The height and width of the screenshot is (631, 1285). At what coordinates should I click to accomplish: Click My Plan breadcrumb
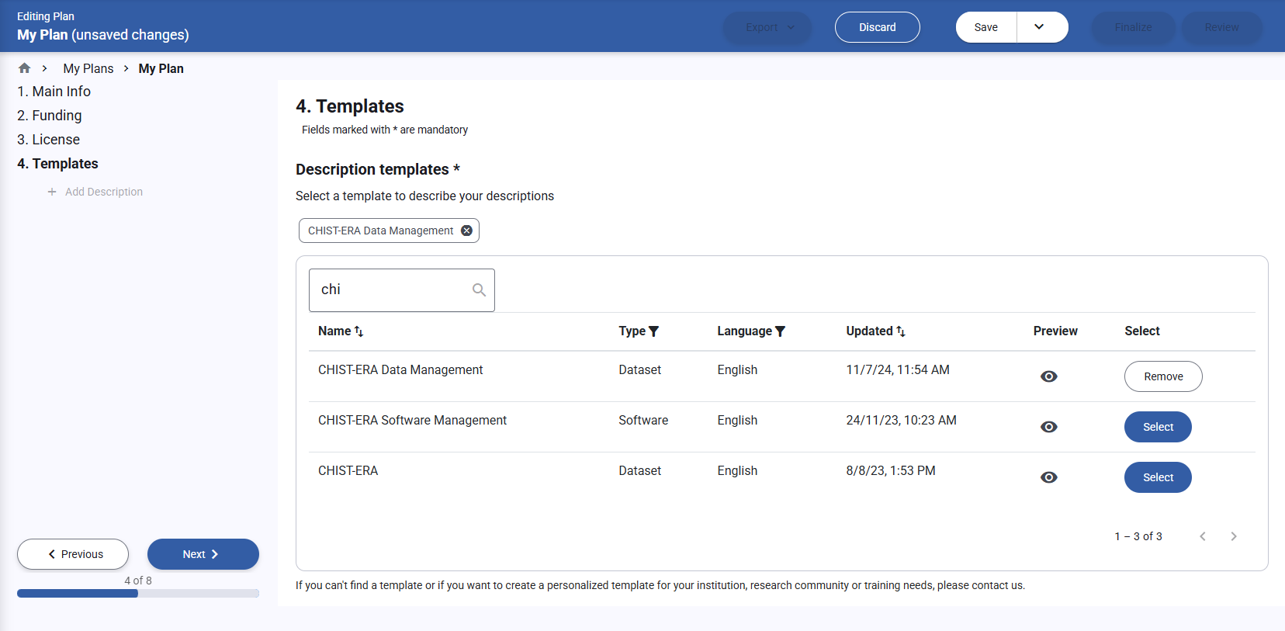[161, 68]
